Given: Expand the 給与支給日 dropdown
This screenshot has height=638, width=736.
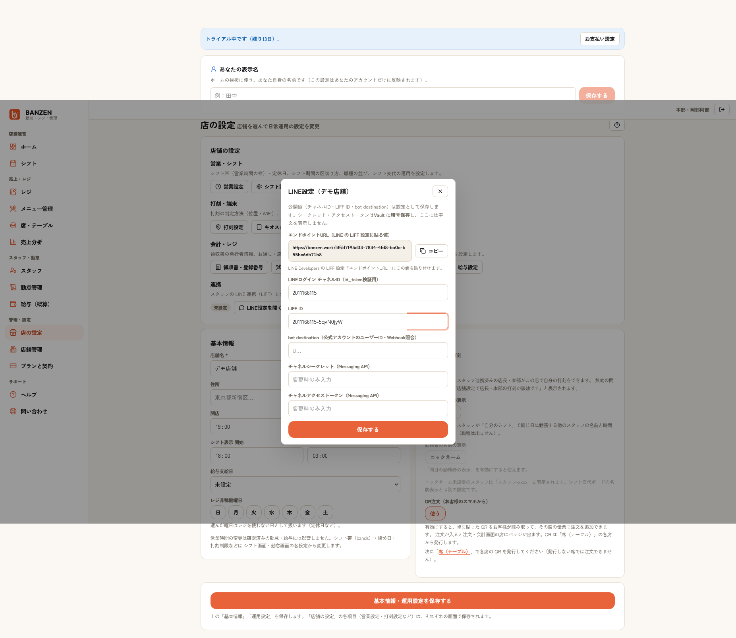Looking at the screenshot, I should 305,485.
